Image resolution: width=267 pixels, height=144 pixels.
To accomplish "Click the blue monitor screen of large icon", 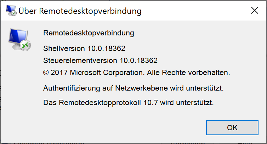I will pos(18,36).
